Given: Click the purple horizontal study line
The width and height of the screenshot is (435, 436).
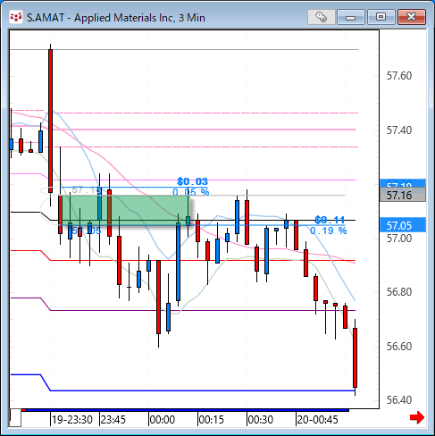Looking at the screenshot, I should [x=203, y=310].
